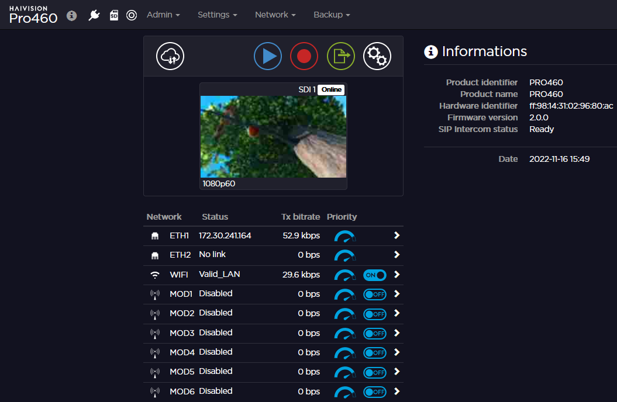Expand the WIFI row chevron
The image size is (617, 402).
[x=397, y=275]
